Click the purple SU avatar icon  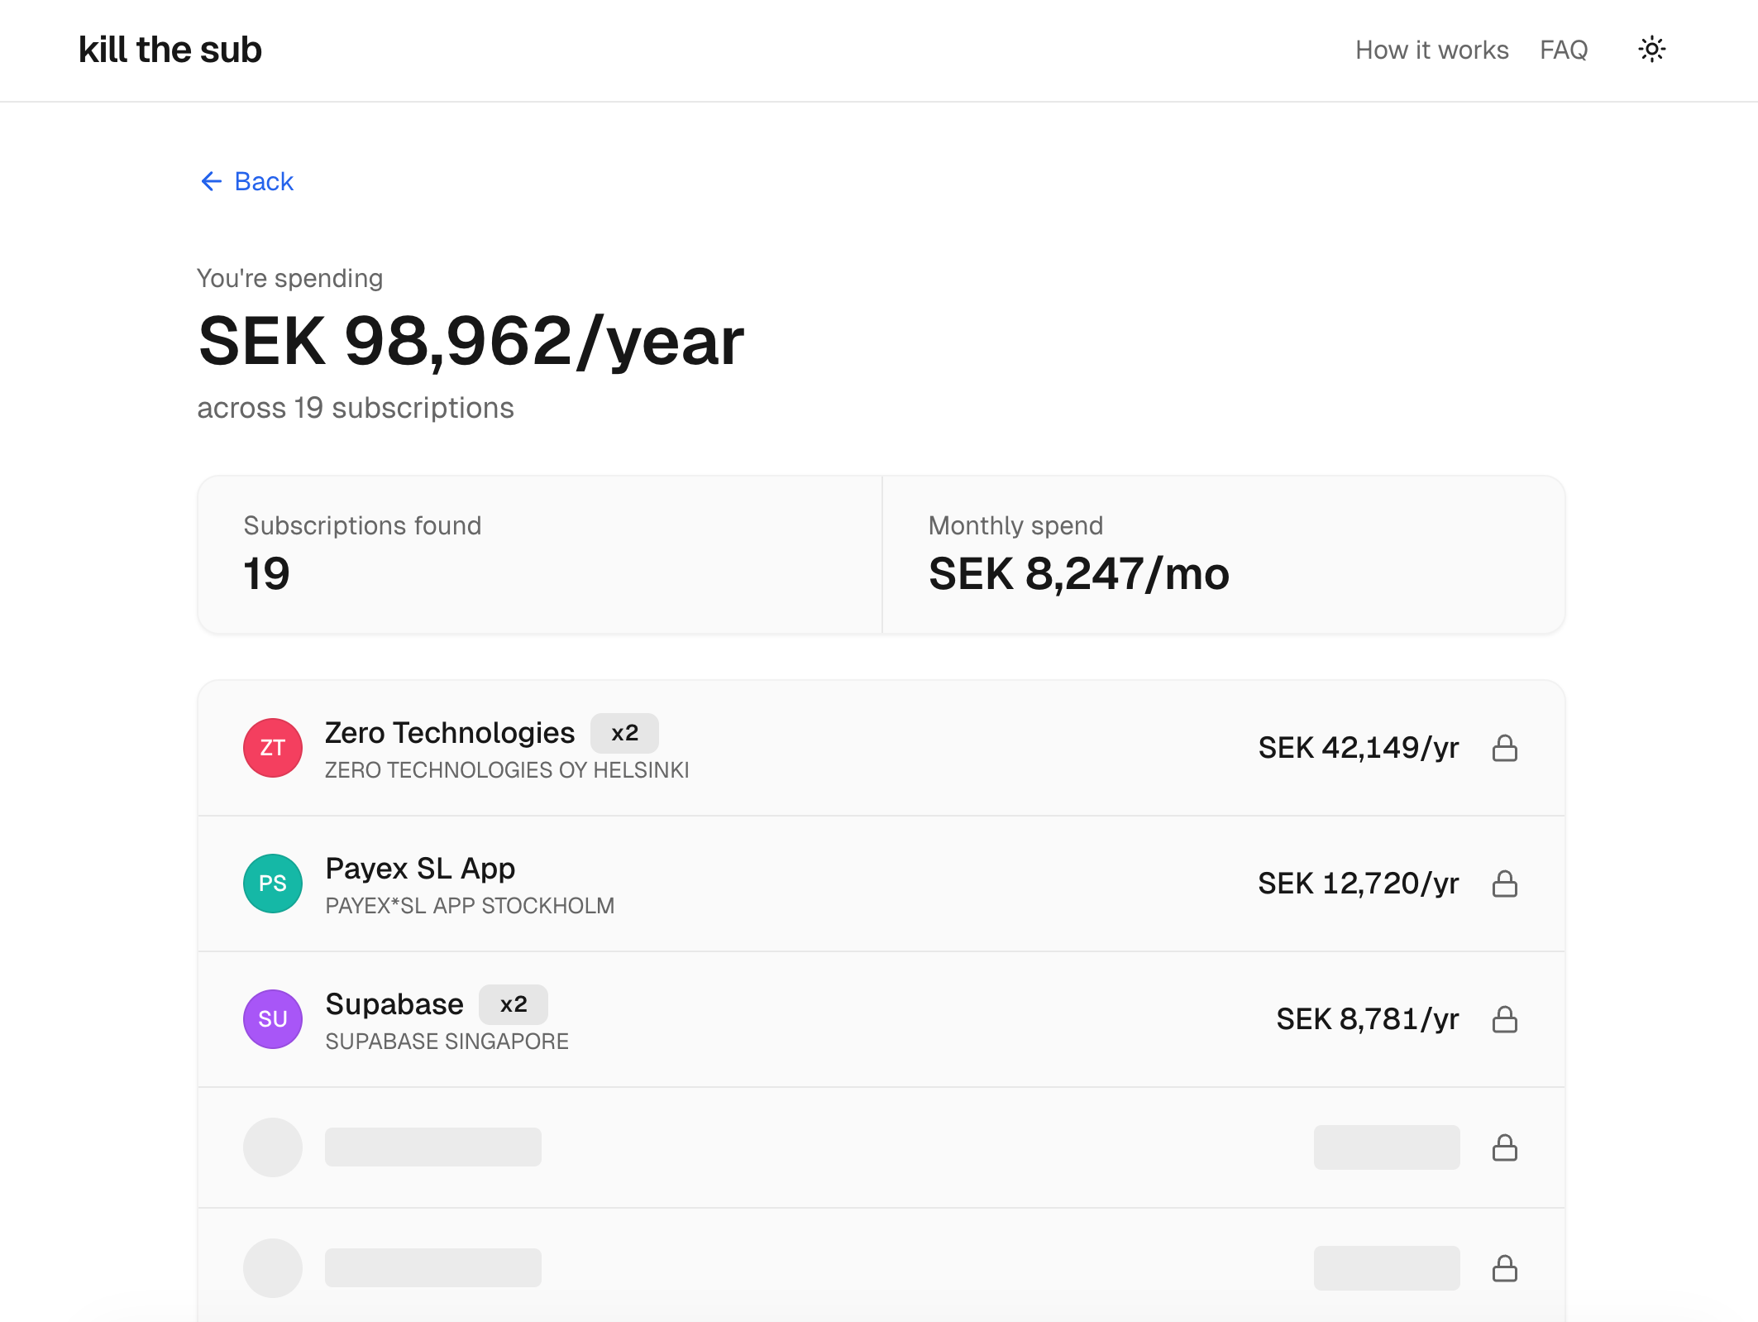coord(272,1019)
